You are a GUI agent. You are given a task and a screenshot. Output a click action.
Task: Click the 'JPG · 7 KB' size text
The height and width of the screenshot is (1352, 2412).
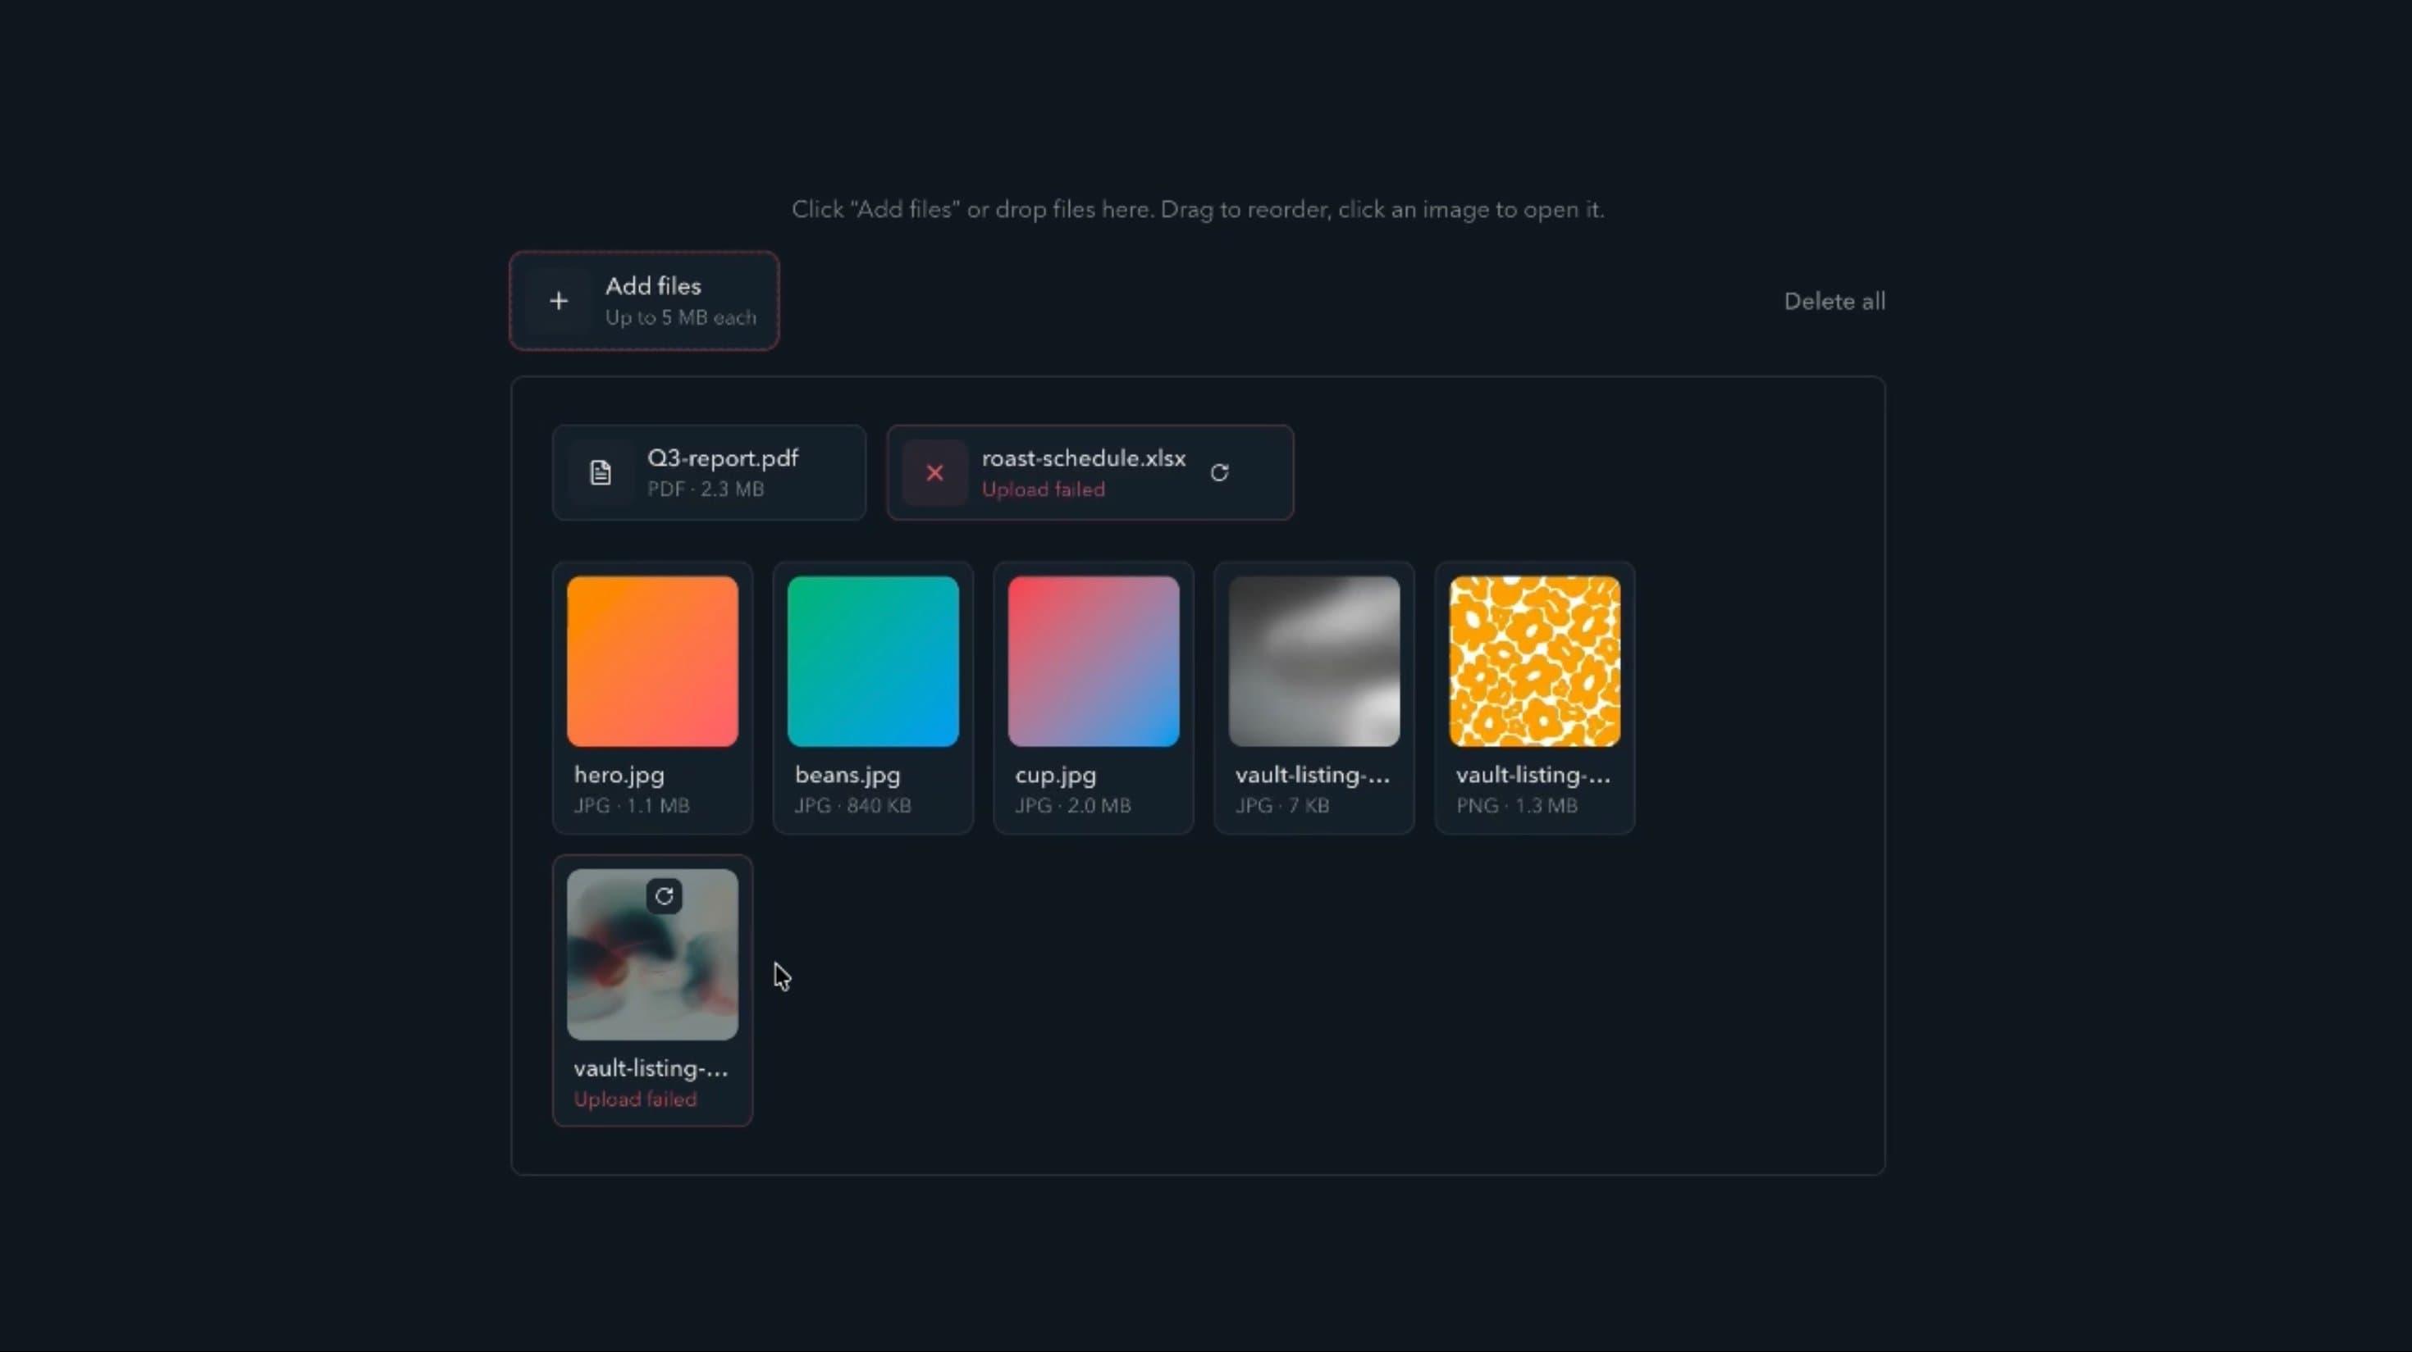pos(1281,806)
